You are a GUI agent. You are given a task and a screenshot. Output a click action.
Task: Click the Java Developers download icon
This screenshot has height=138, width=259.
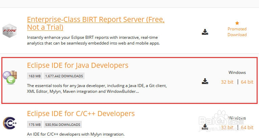tap(205, 81)
